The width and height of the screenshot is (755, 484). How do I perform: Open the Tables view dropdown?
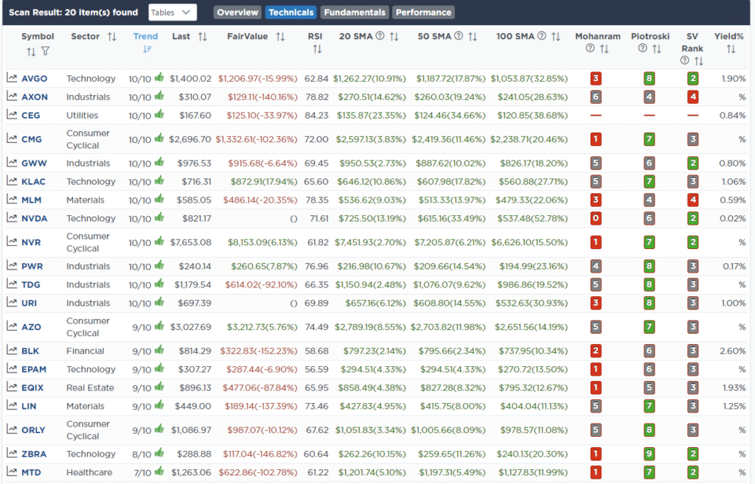[173, 13]
